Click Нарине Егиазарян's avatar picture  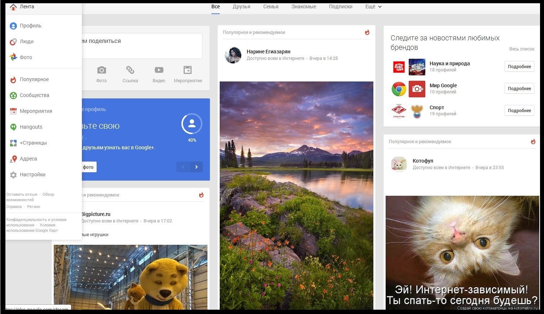coord(233,55)
